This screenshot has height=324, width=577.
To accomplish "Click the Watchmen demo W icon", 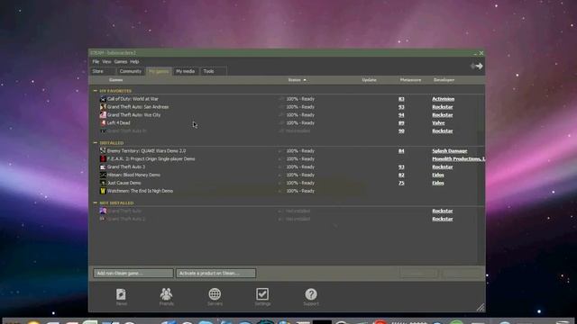I will 103,191.
